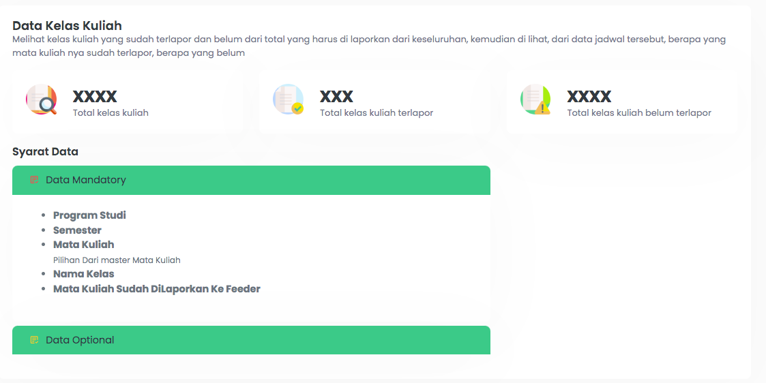766x383 pixels.
Task: Click the magnifier document icon for total kelas
Action: click(x=42, y=99)
